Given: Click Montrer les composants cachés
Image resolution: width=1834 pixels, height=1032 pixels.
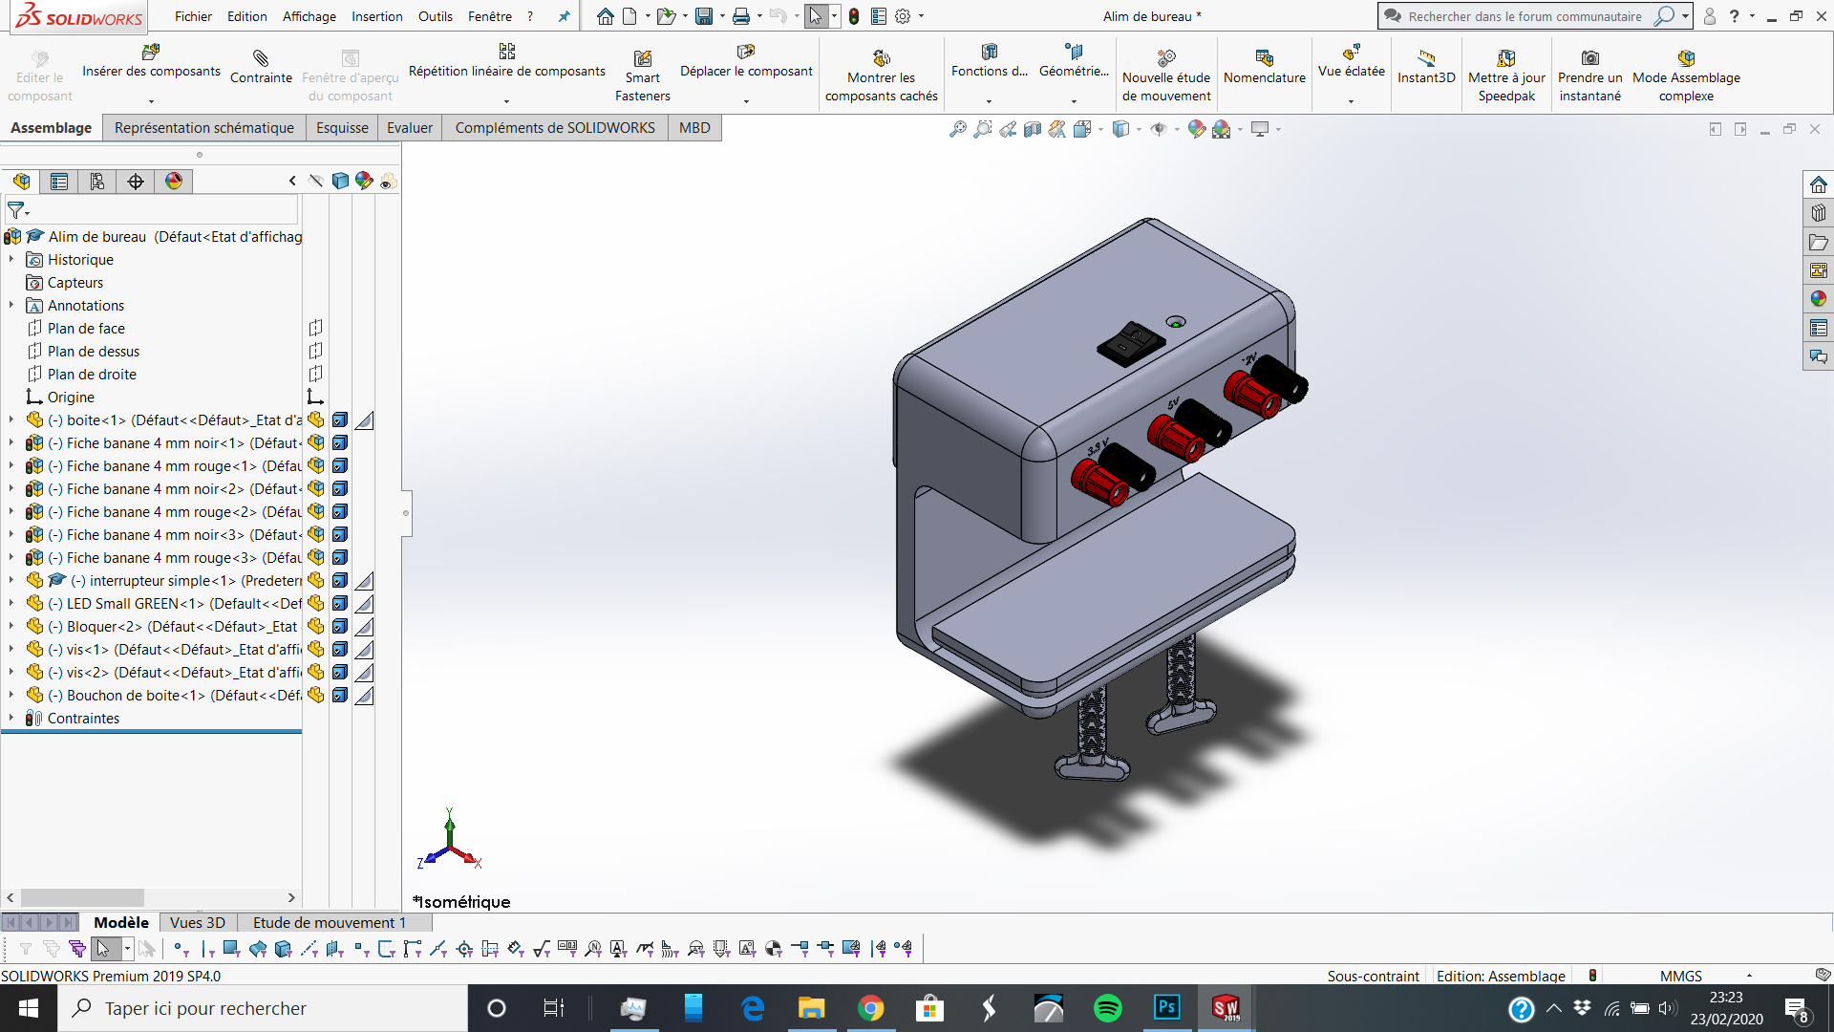Looking at the screenshot, I should tap(881, 75).
